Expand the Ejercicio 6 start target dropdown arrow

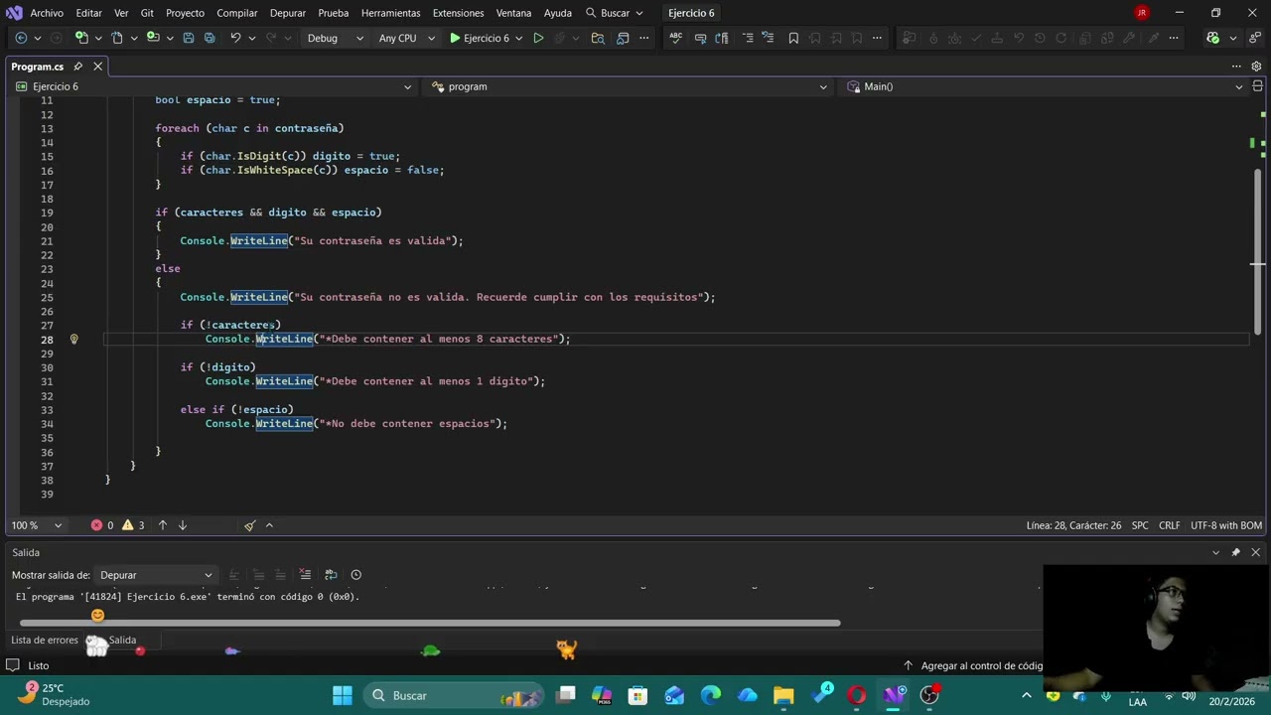(x=518, y=38)
